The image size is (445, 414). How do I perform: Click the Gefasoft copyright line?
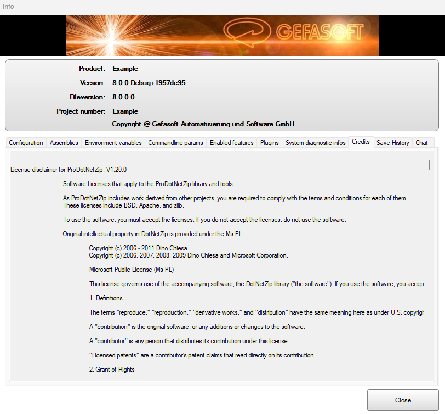tap(203, 124)
